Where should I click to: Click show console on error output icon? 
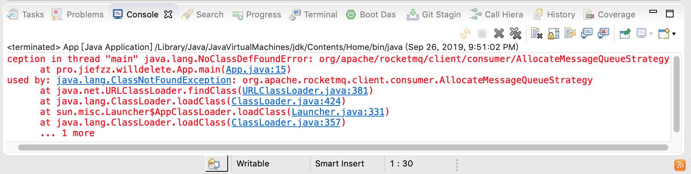point(603,33)
